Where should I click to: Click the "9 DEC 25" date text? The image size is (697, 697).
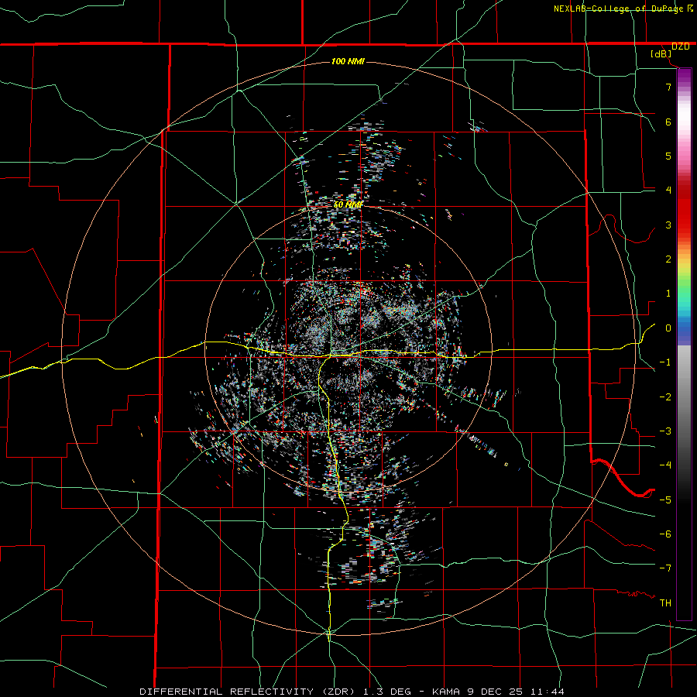(x=495, y=692)
